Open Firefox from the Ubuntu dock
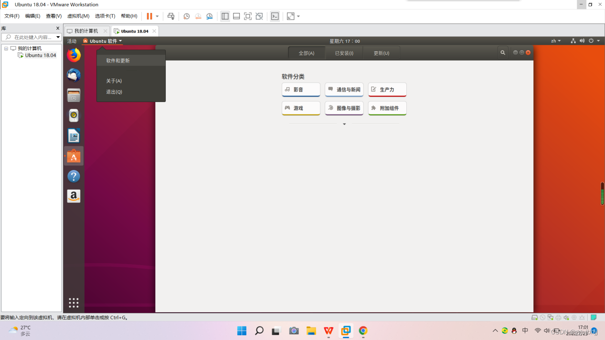The image size is (605, 340). coord(74,55)
